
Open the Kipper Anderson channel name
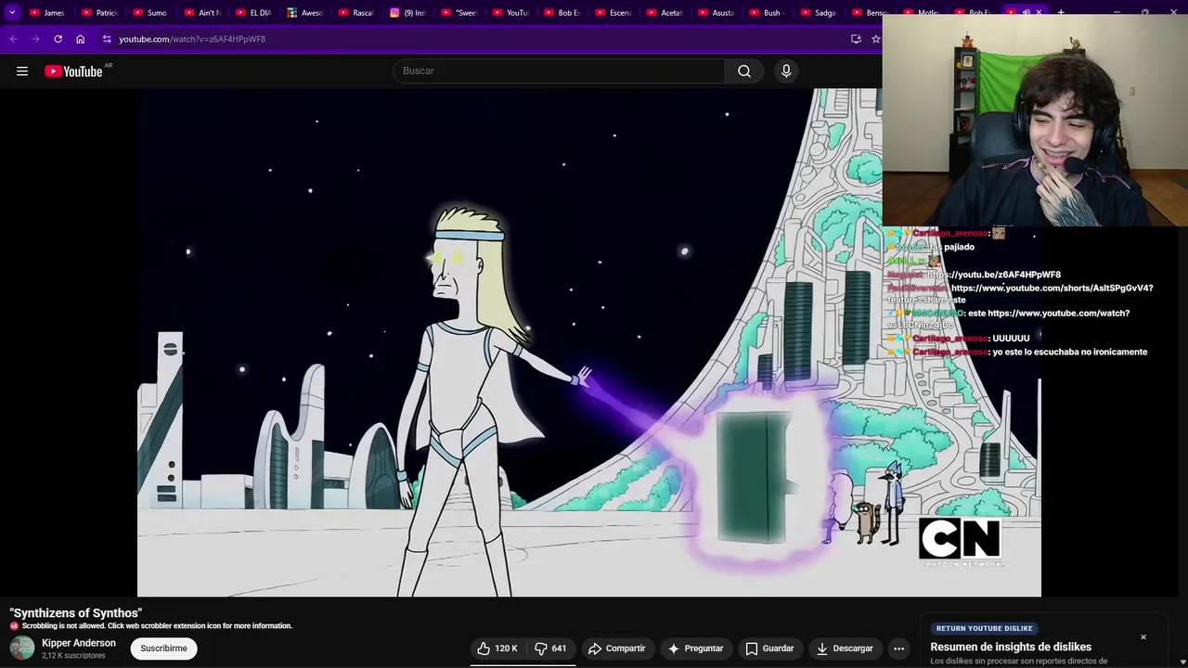[x=79, y=643]
